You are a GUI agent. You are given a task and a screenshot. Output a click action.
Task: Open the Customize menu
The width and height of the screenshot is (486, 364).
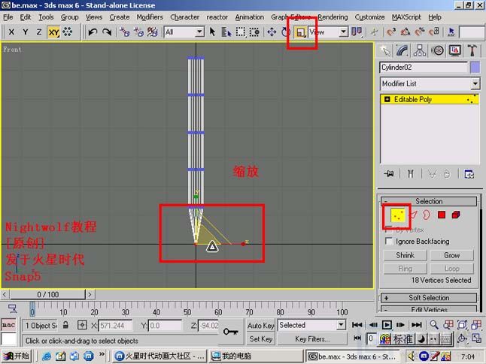[369, 17]
